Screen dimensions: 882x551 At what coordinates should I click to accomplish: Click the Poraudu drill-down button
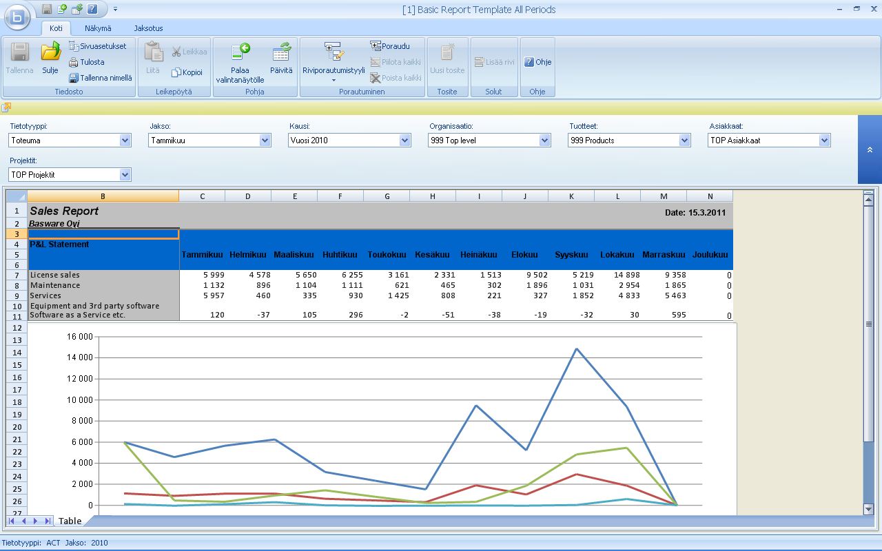click(x=390, y=46)
